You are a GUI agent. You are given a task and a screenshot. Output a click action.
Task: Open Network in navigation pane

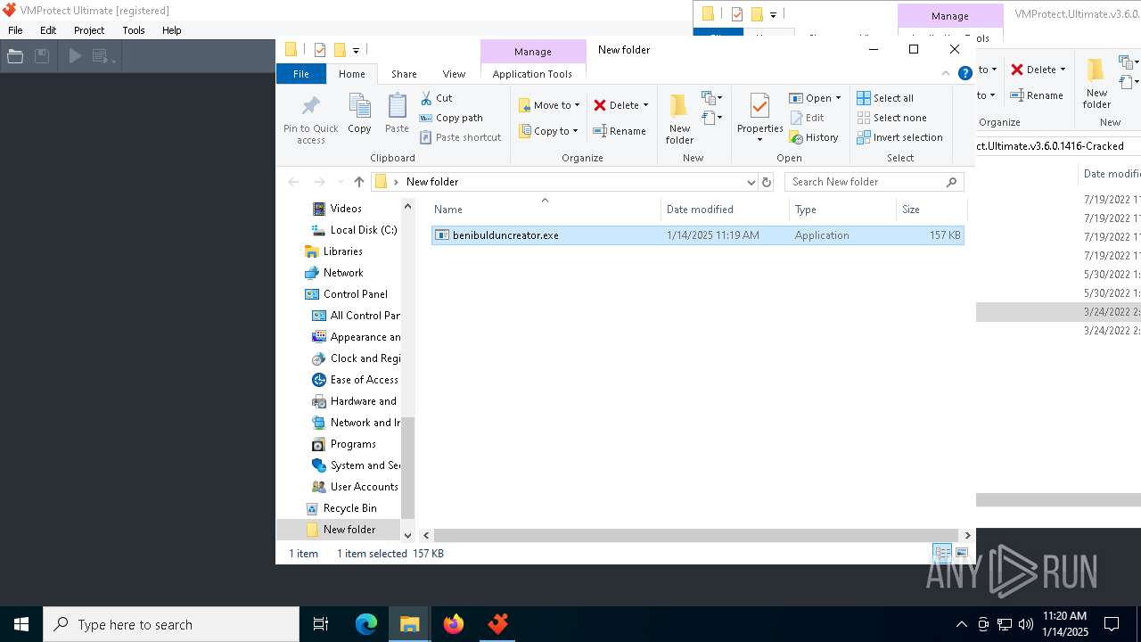click(x=343, y=273)
